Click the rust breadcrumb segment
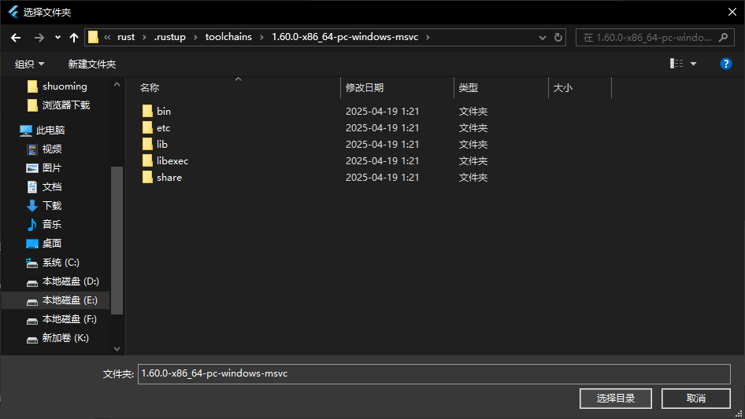The image size is (745, 419). point(126,37)
